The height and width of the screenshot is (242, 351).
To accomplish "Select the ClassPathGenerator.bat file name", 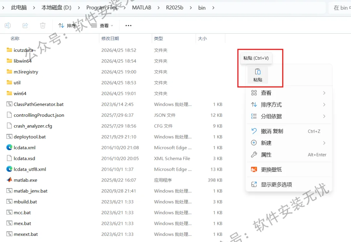I will tap(38, 104).
